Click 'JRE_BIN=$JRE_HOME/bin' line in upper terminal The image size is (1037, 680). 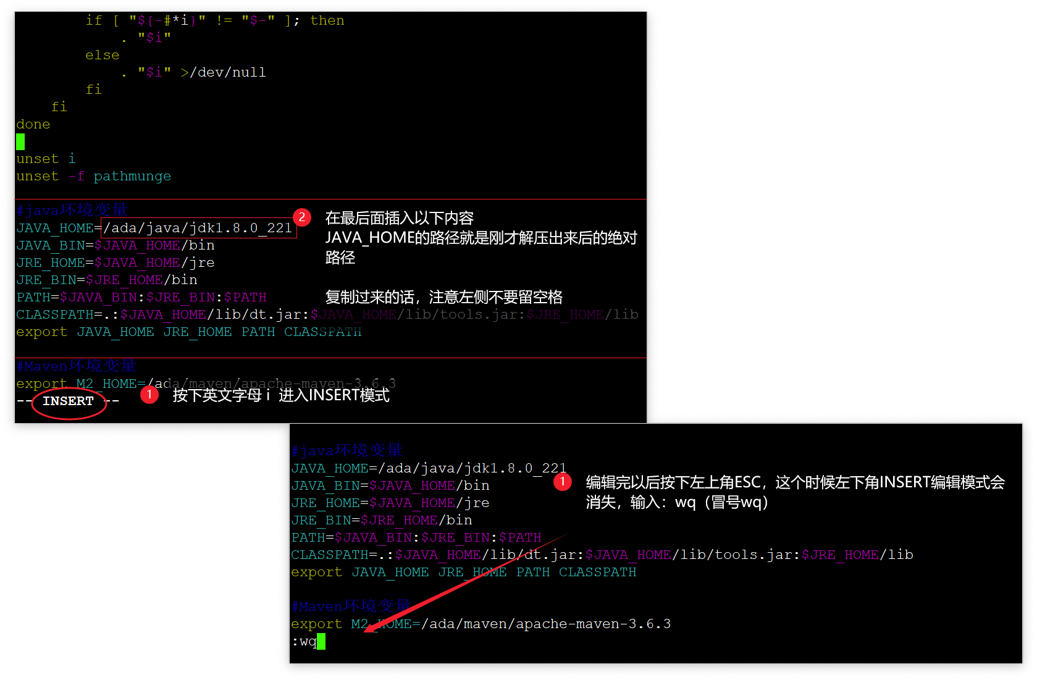click(107, 280)
